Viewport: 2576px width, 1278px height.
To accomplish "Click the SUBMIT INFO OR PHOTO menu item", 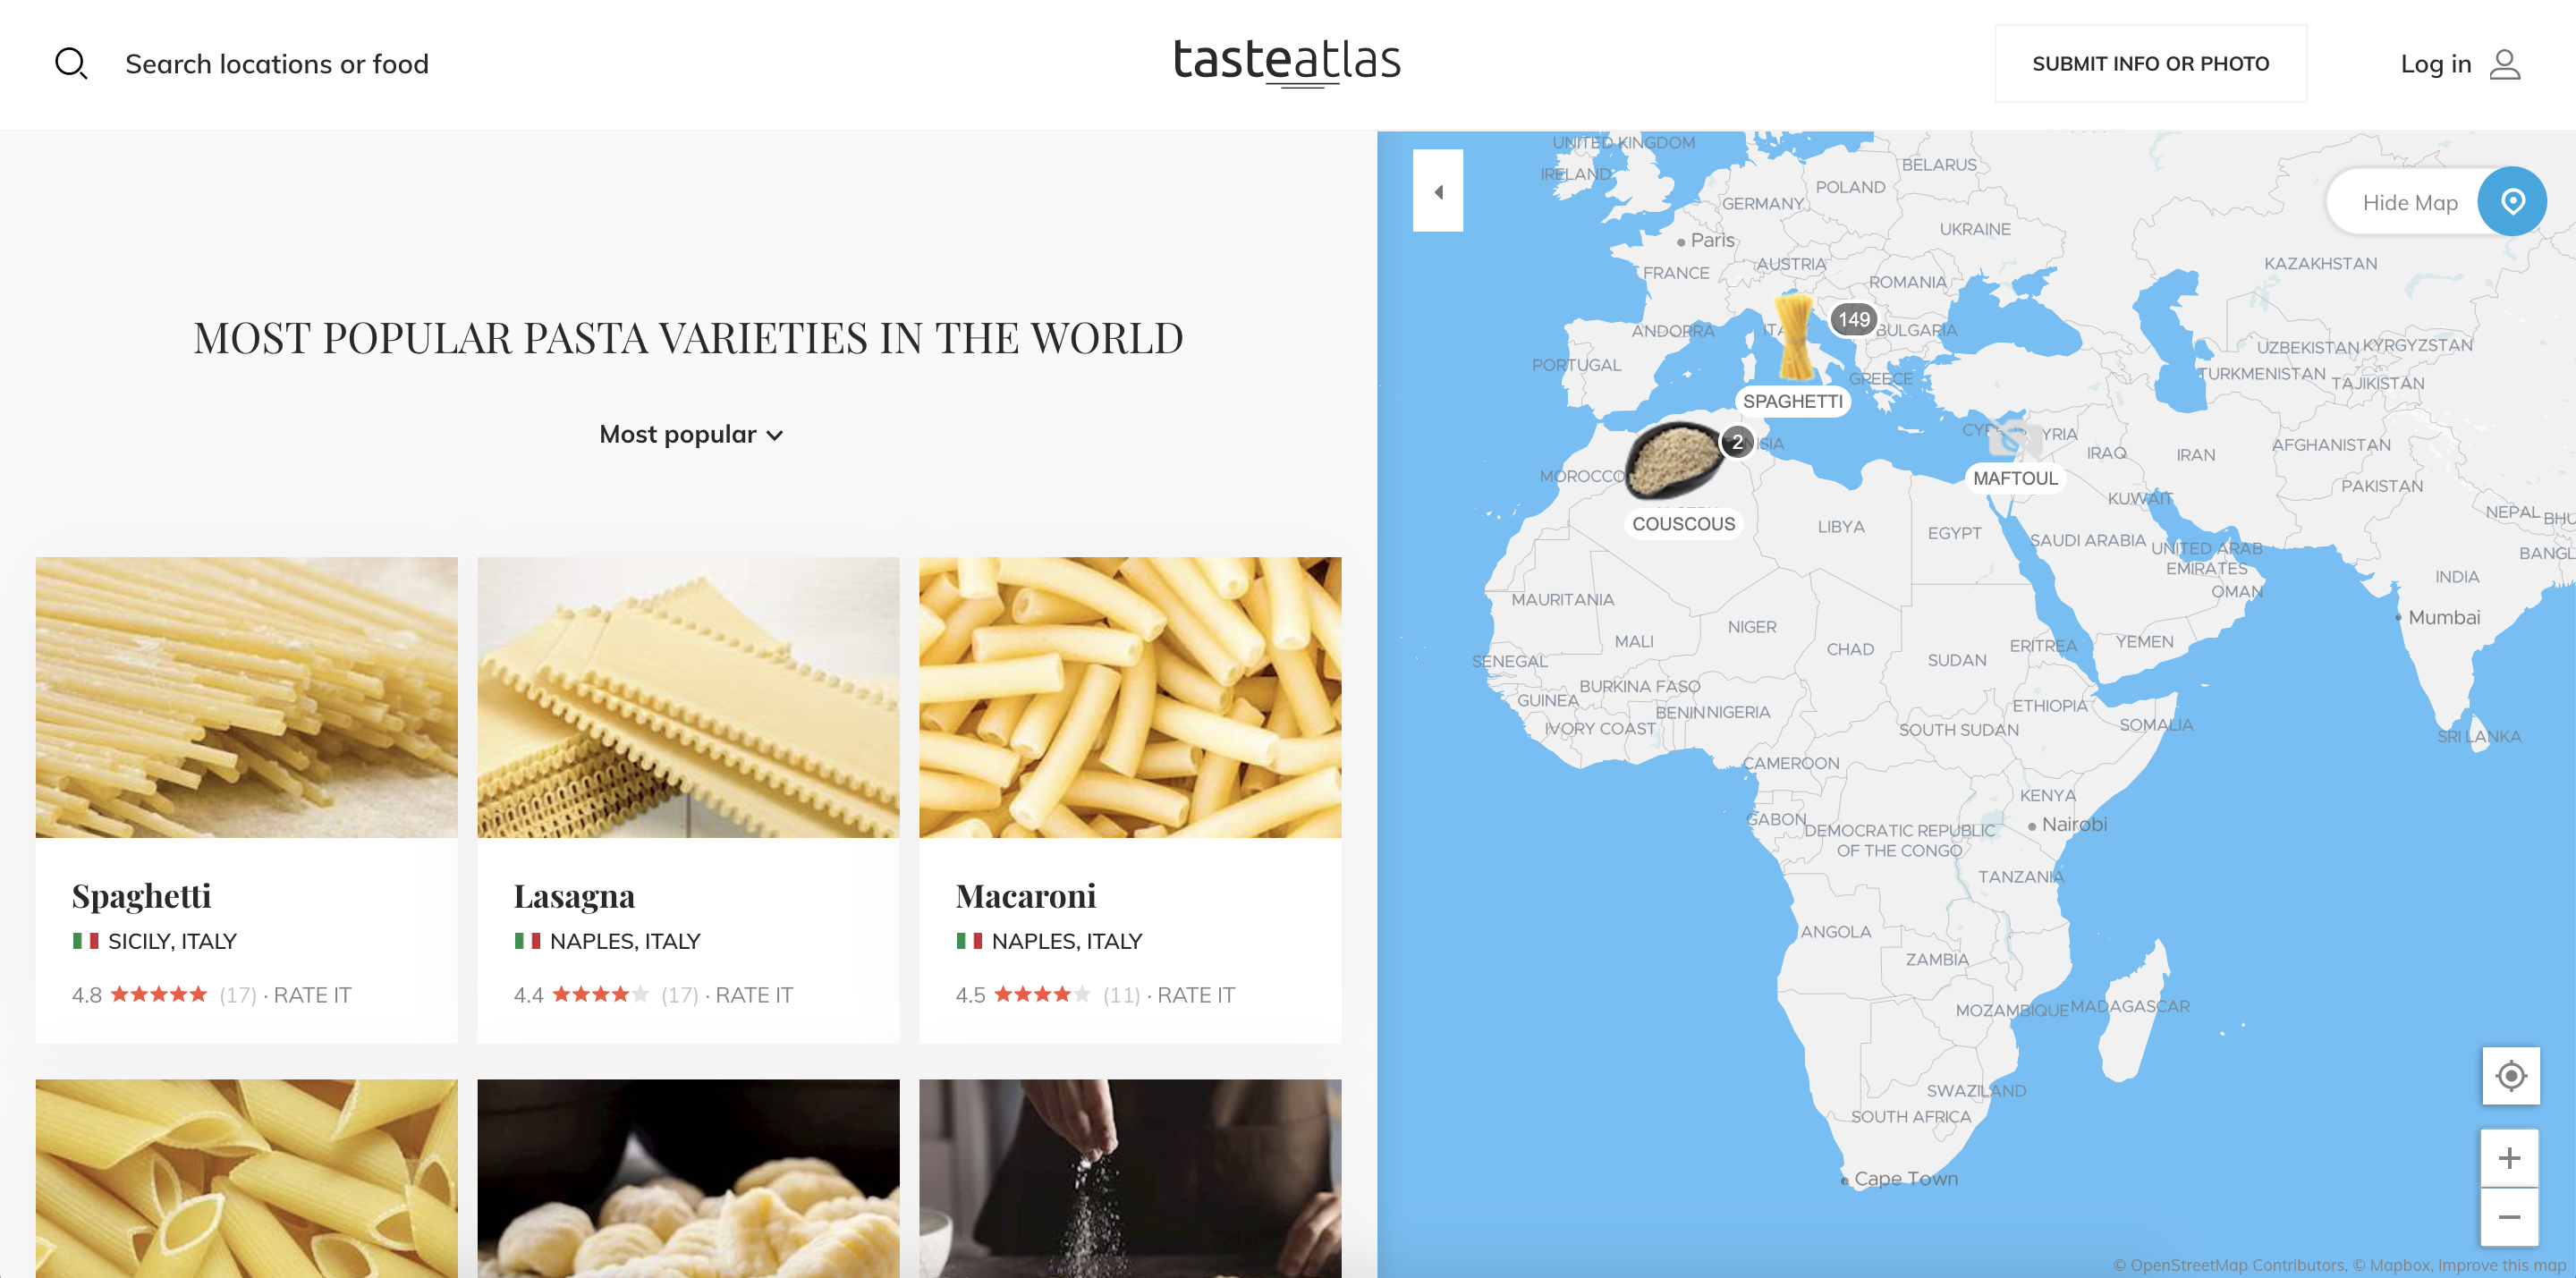I will pyautogui.click(x=2150, y=63).
